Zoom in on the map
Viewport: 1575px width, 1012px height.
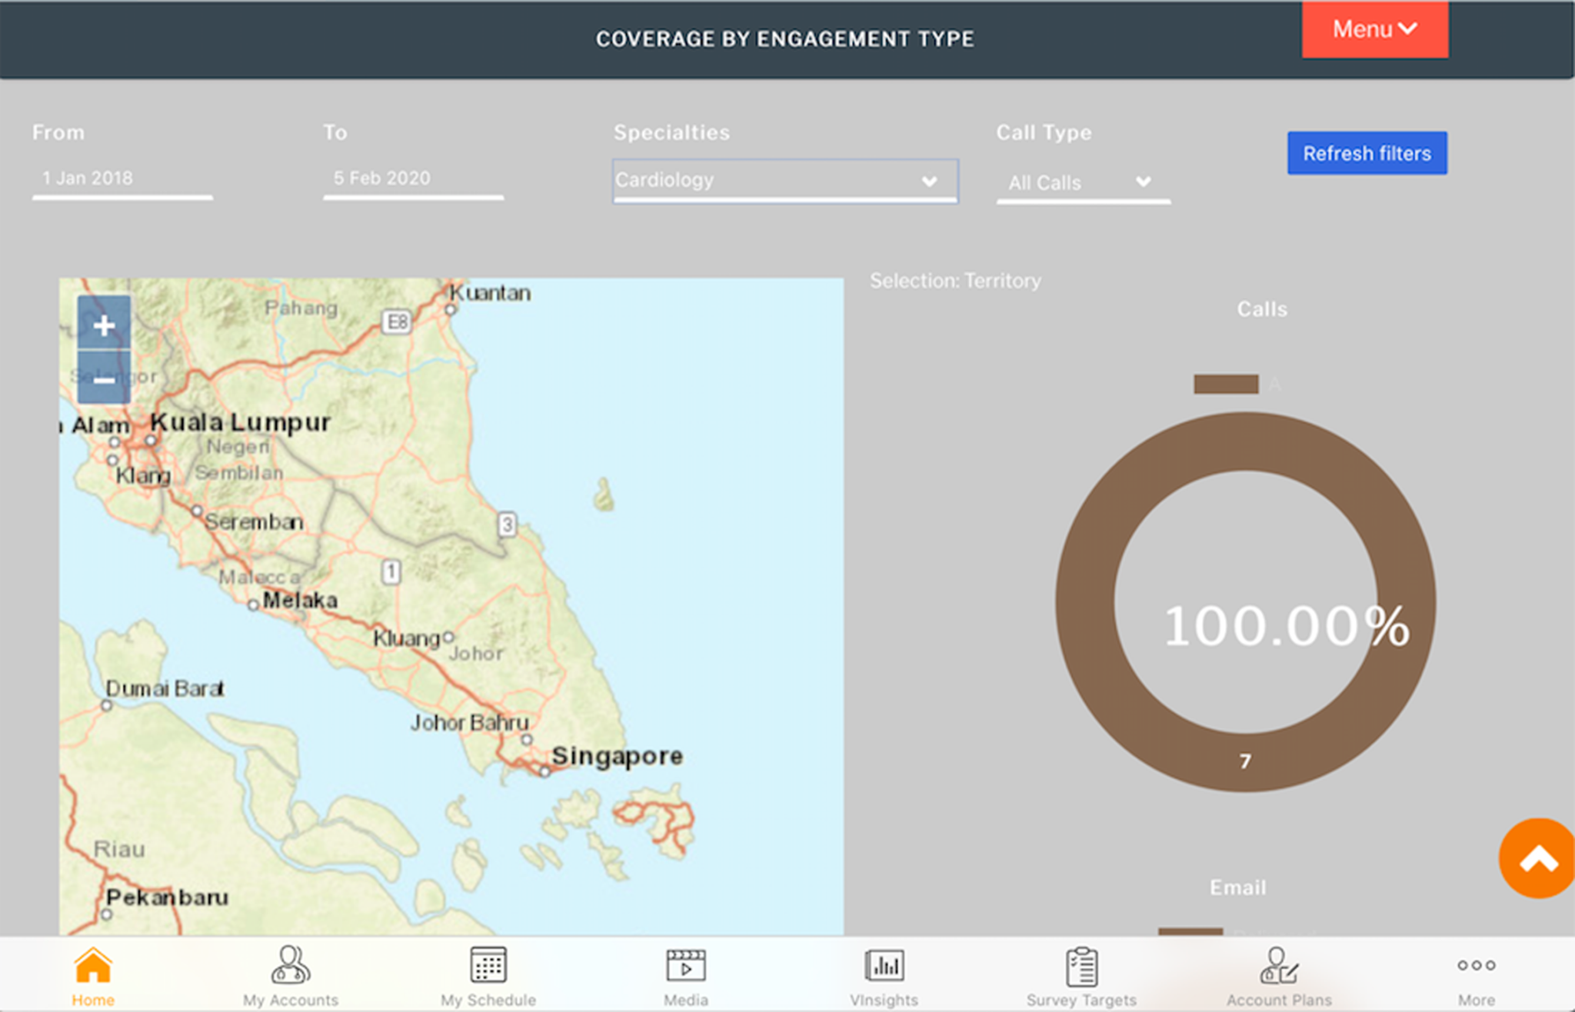[103, 325]
